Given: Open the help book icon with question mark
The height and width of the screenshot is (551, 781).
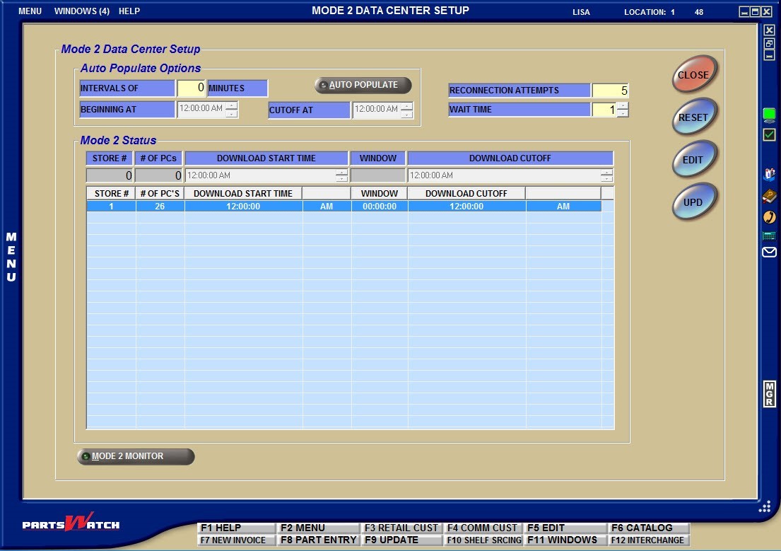Looking at the screenshot, I should pos(769,197).
